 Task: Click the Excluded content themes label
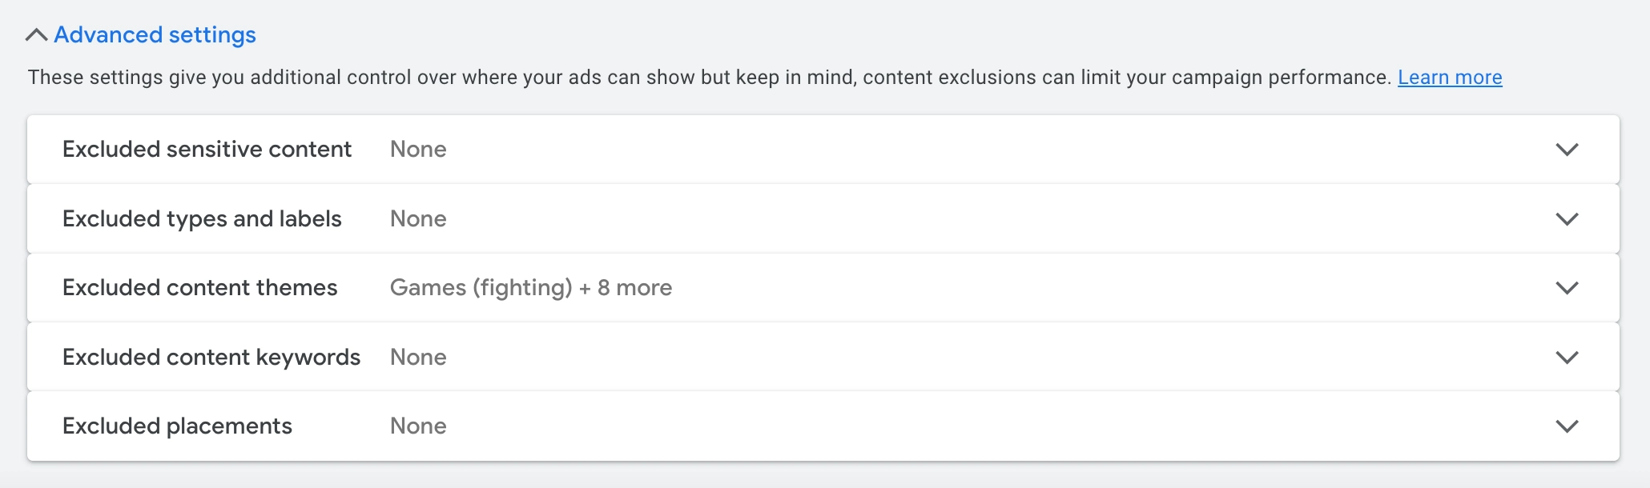(199, 288)
